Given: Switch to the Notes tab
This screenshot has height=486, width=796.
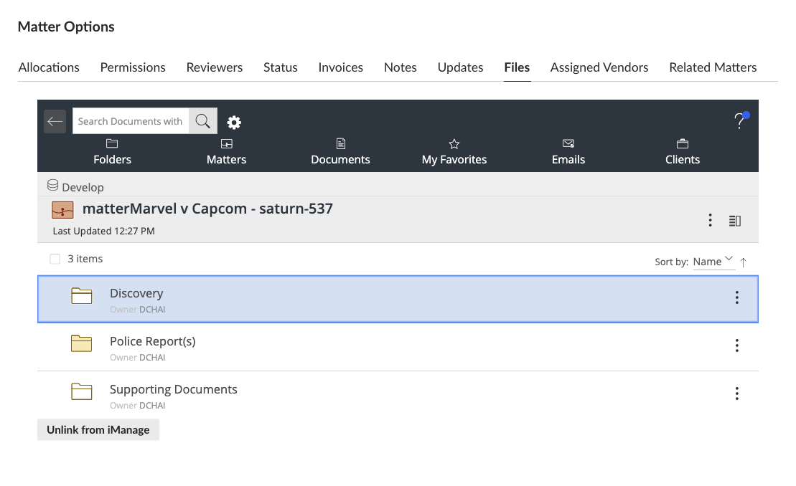Looking at the screenshot, I should click(x=400, y=67).
